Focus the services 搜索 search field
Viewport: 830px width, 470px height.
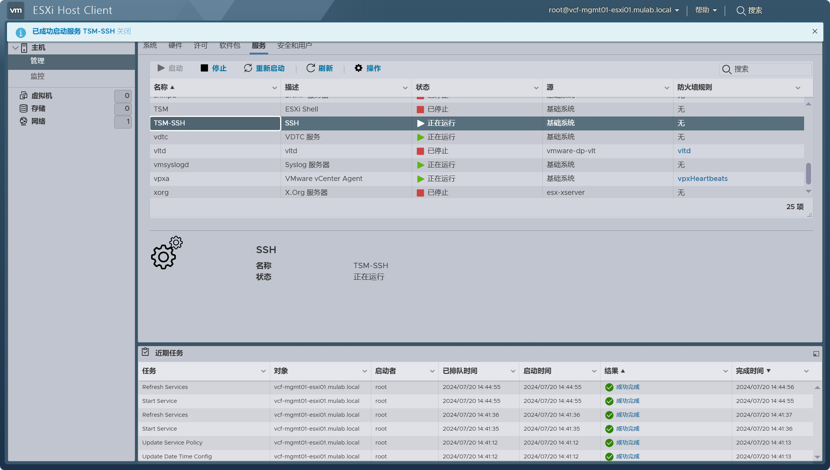765,69
